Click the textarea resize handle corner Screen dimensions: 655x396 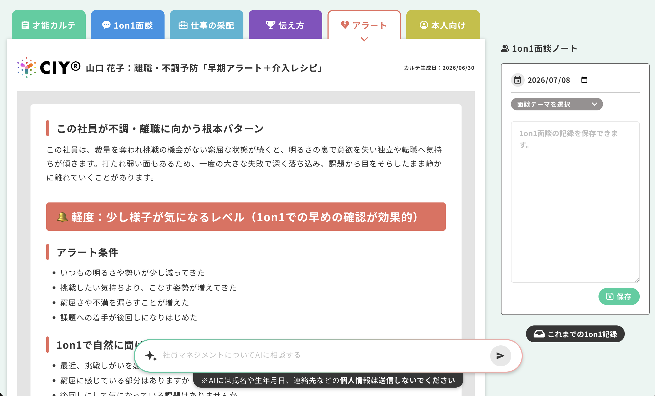637,280
